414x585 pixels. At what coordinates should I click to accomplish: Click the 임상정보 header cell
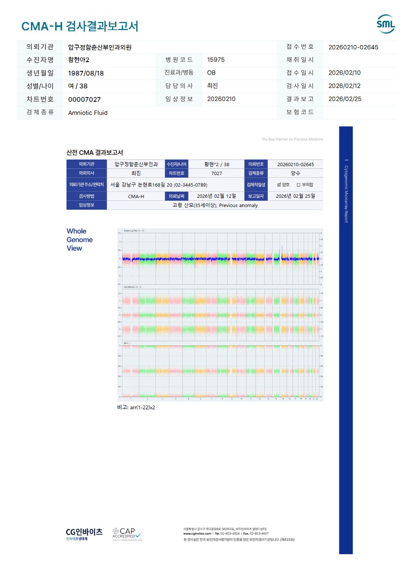tap(86, 205)
